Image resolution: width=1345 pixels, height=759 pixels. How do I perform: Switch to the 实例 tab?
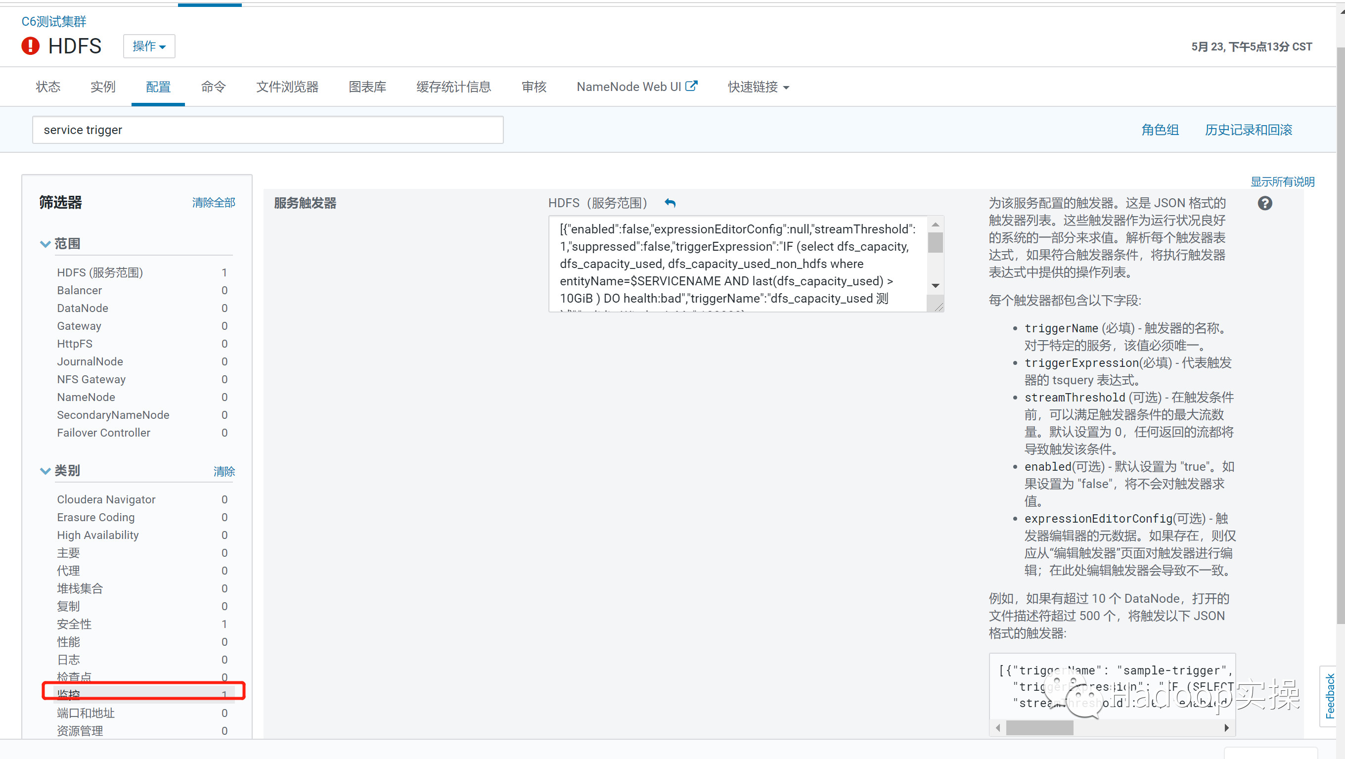(x=102, y=87)
